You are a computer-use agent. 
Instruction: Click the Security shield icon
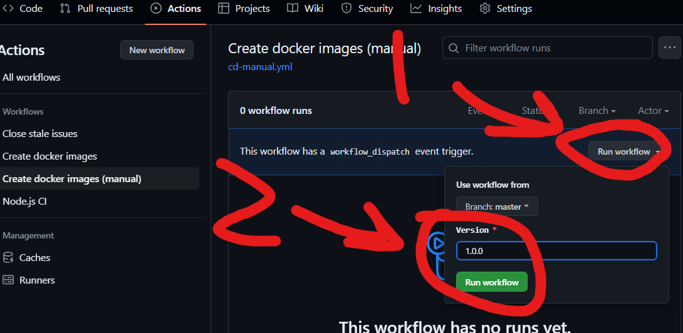click(347, 8)
